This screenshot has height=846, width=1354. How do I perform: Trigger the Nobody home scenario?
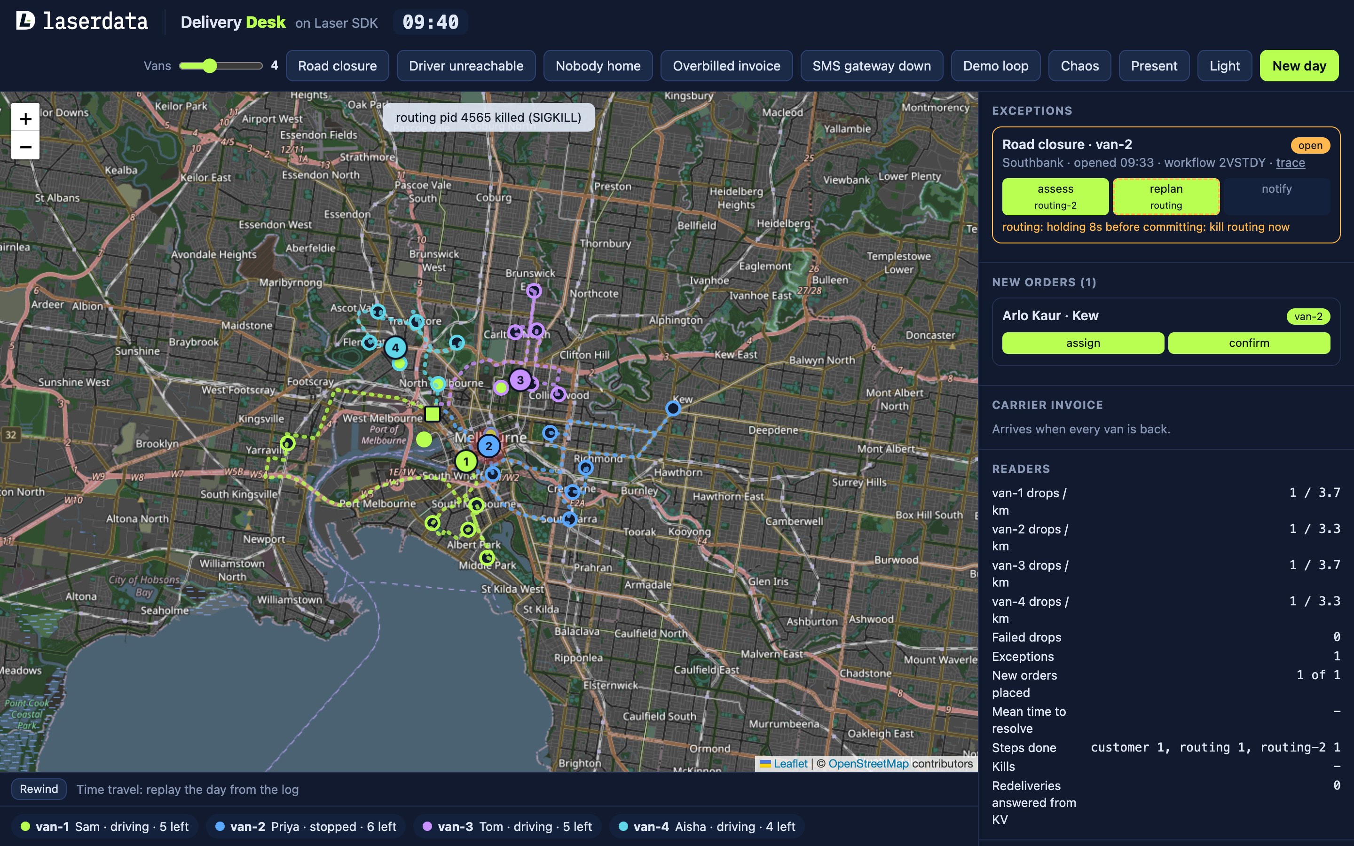598,66
